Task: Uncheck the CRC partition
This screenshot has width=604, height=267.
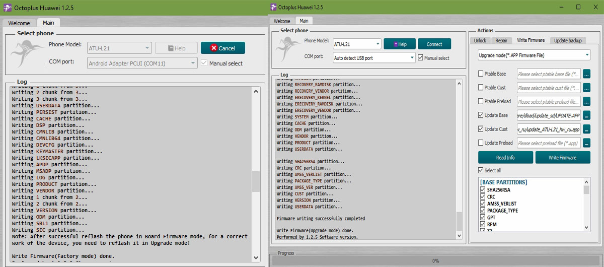Action: (483, 197)
